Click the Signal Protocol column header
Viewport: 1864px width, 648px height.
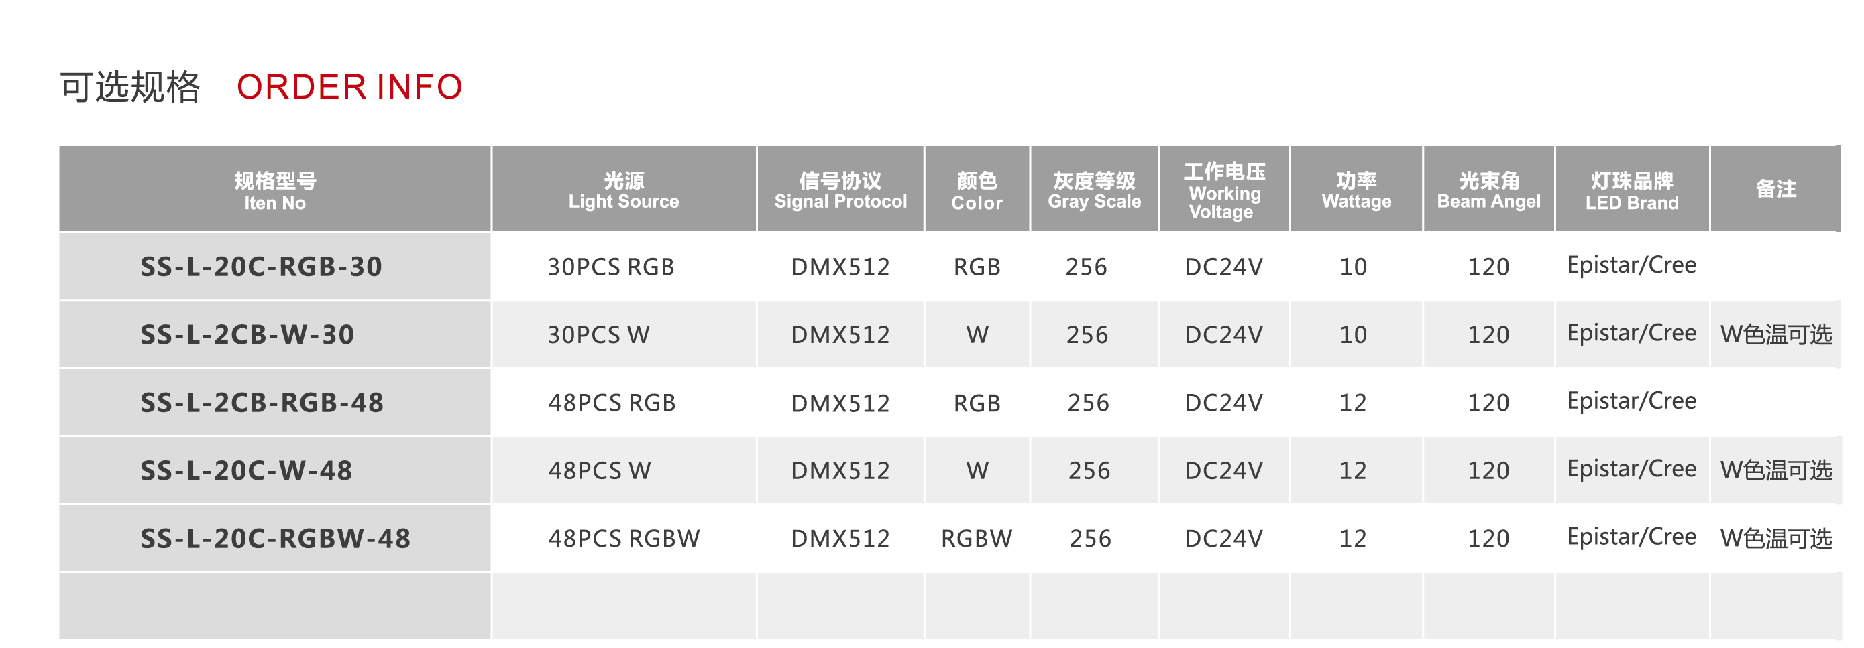click(x=840, y=190)
